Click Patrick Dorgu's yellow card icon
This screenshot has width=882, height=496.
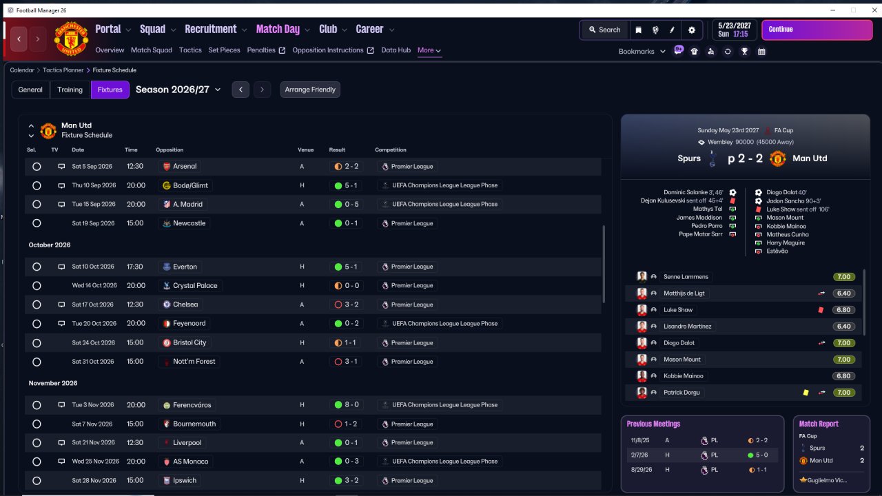[805, 393]
